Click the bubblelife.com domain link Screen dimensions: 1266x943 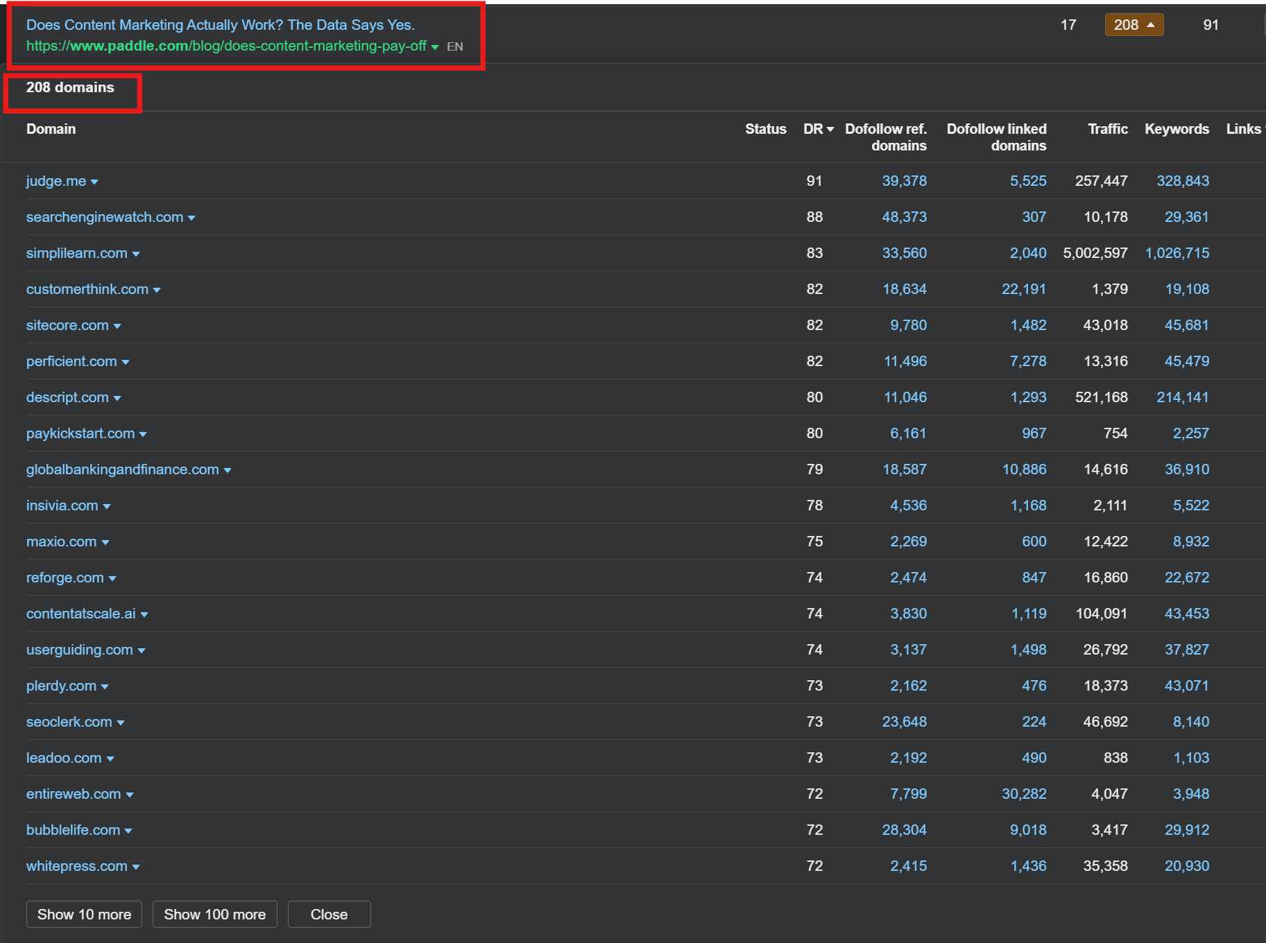point(74,830)
